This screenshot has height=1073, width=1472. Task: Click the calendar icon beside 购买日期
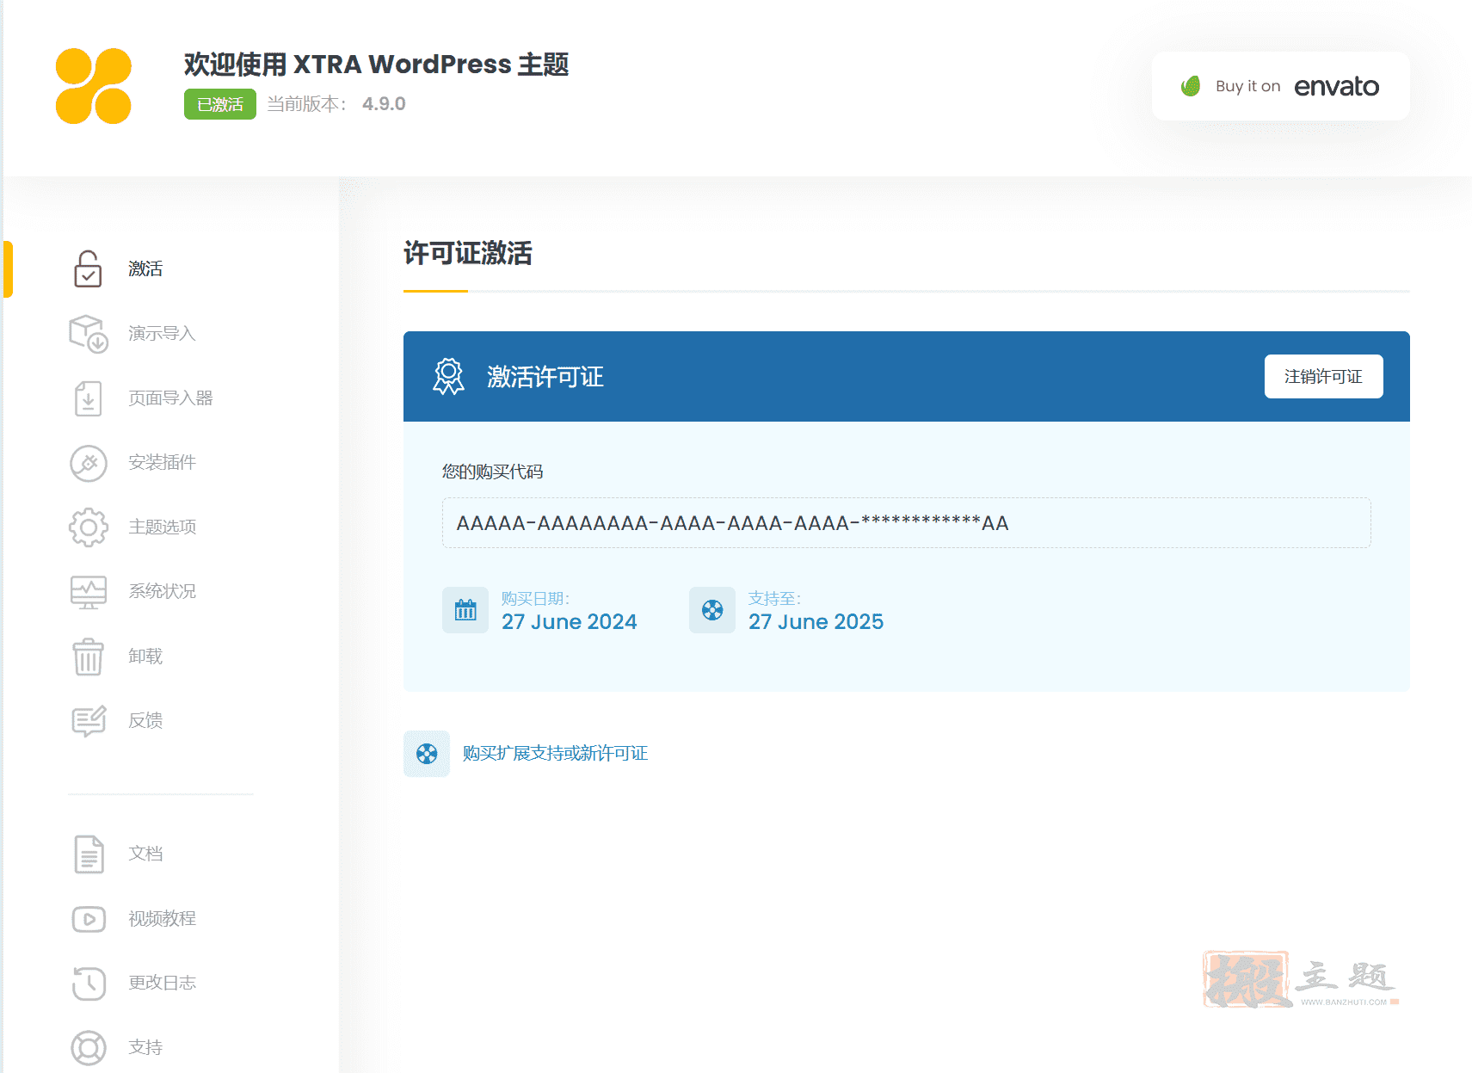point(465,610)
